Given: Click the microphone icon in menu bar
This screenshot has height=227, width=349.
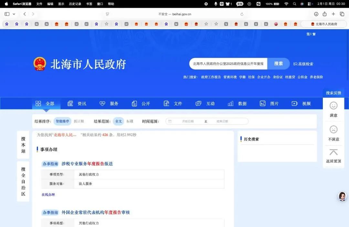Looking at the screenshot, I should [x=216, y=4].
